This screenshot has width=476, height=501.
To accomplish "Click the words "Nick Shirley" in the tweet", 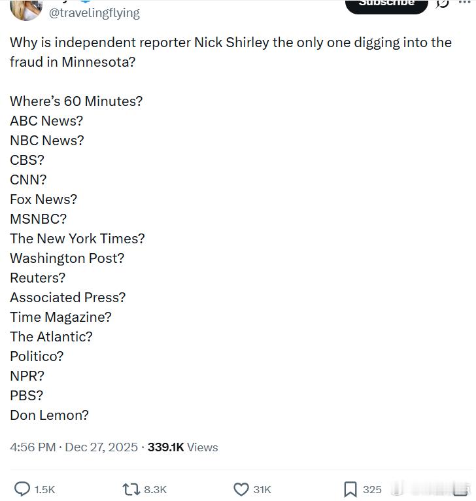I will coord(229,43).
